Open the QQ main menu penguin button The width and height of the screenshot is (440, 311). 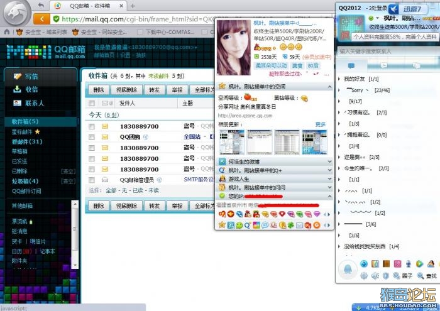[348, 269]
